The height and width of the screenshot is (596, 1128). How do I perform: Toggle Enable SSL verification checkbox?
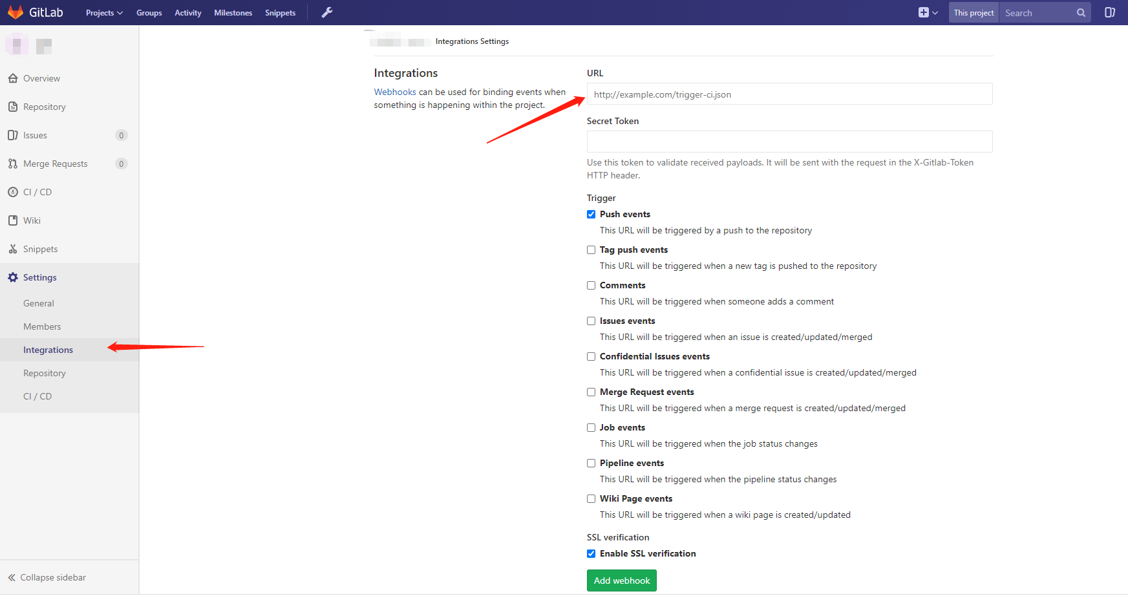591,554
